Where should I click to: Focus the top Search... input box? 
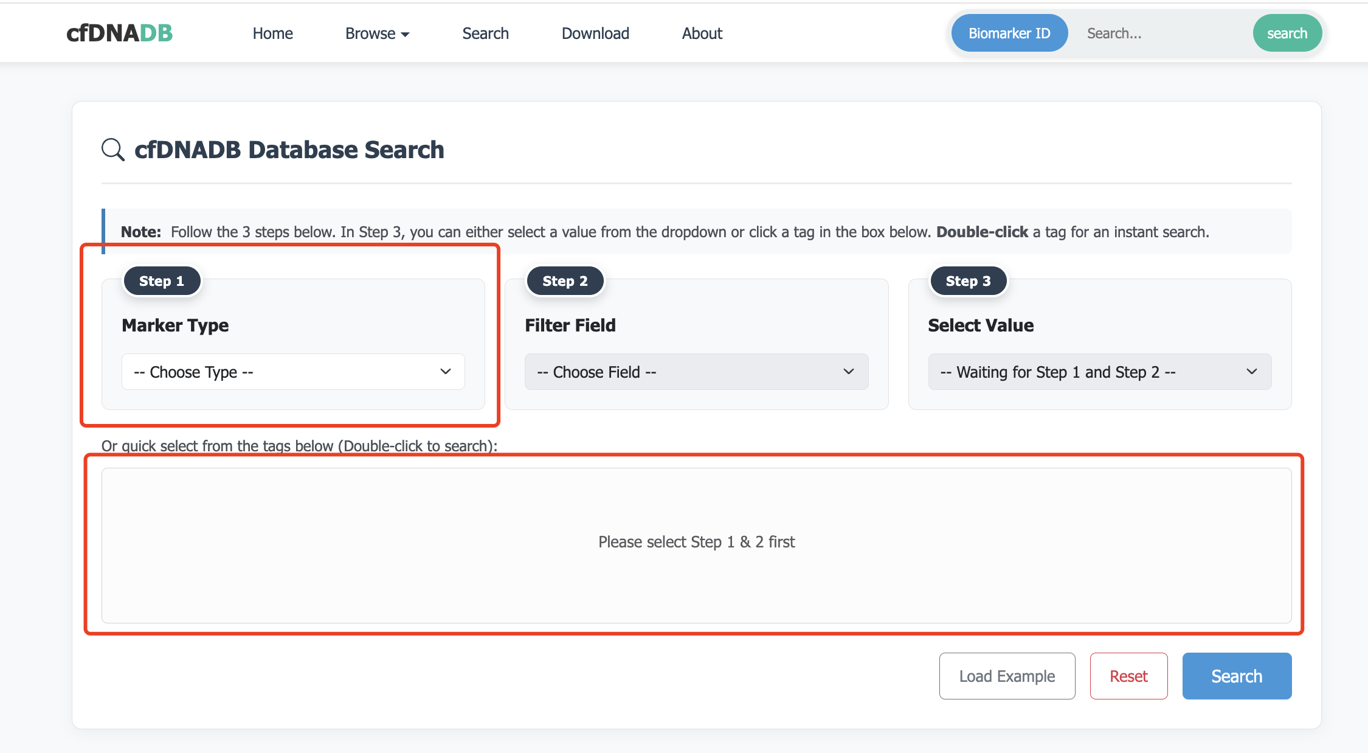(1160, 33)
